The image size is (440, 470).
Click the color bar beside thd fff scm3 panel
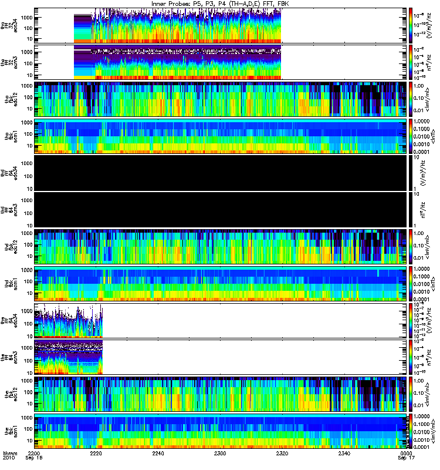coord(411,210)
